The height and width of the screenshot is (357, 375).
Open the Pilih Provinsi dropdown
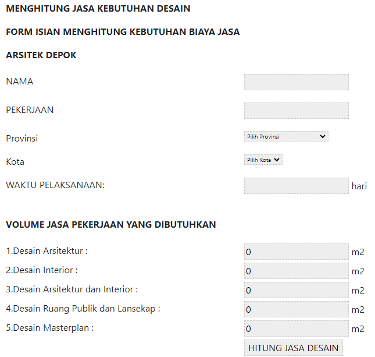click(x=286, y=136)
